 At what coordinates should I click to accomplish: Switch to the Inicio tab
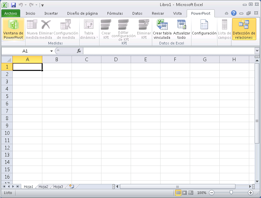click(30, 13)
